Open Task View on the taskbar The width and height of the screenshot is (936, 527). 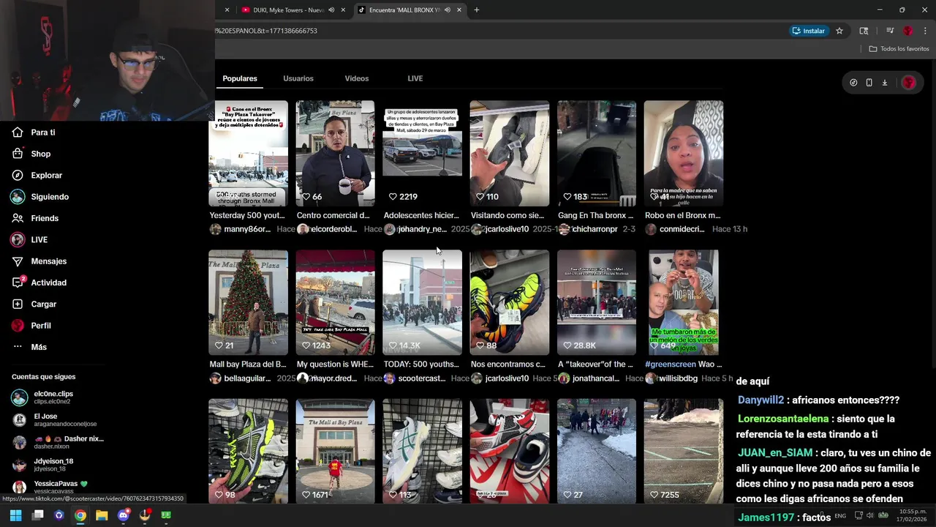click(x=37, y=515)
